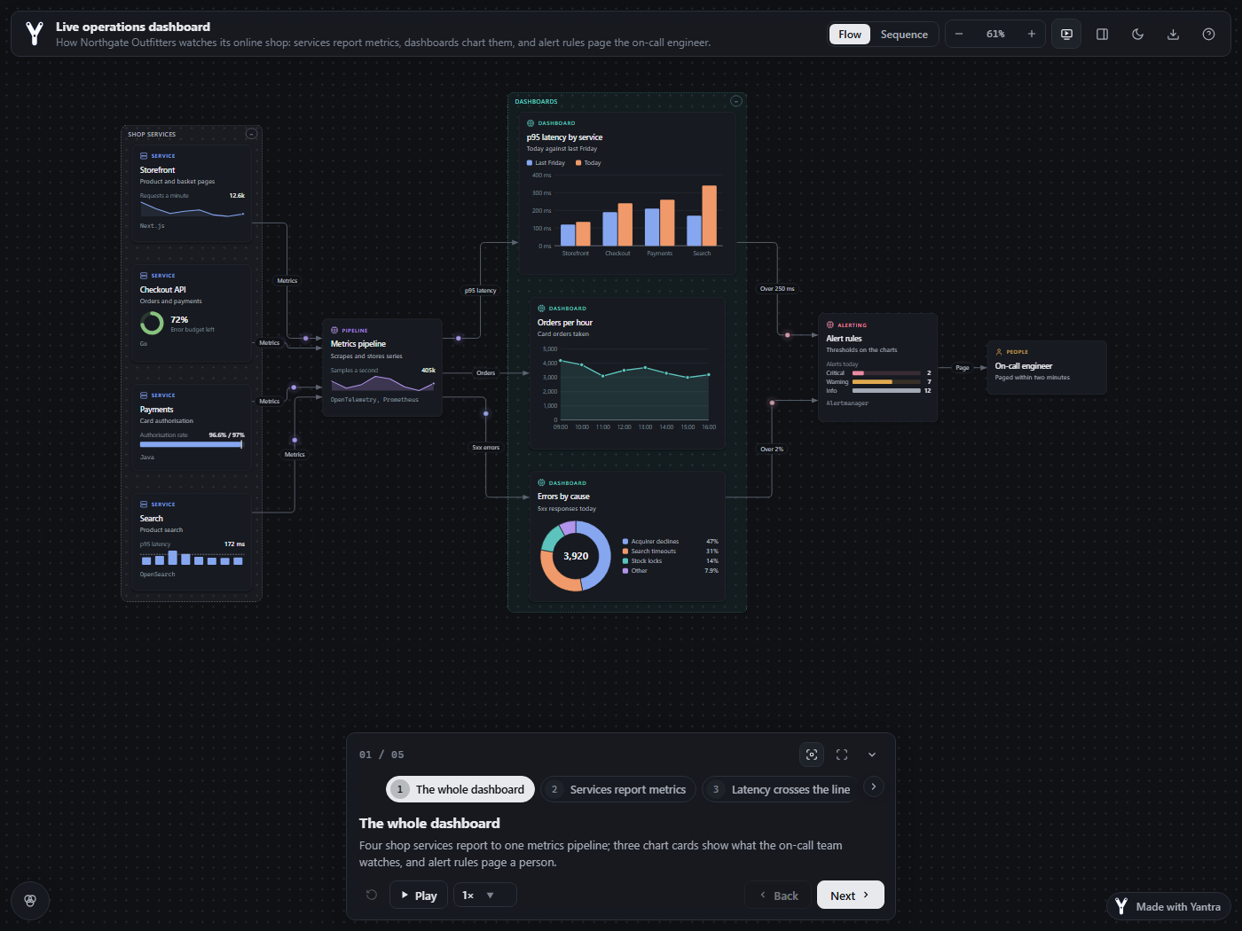1242x931 pixels.
Task: Select step 3 Latency crosses the line
Action: click(x=781, y=789)
